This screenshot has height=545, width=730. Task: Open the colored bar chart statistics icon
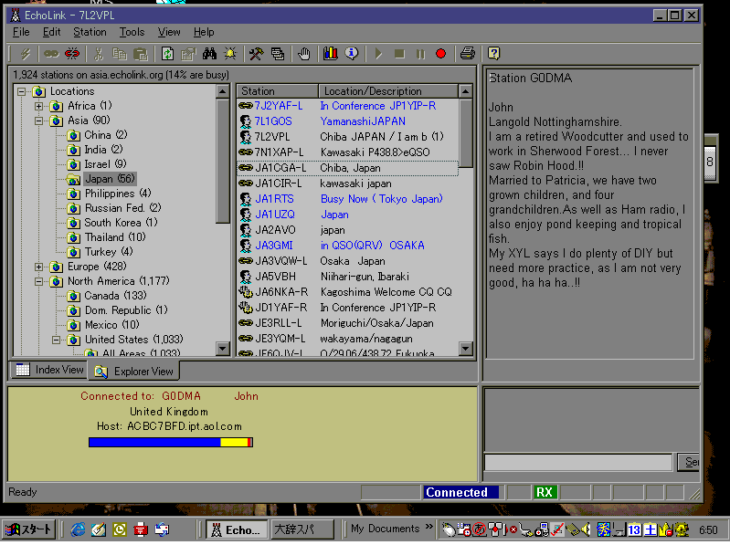(x=331, y=54)
